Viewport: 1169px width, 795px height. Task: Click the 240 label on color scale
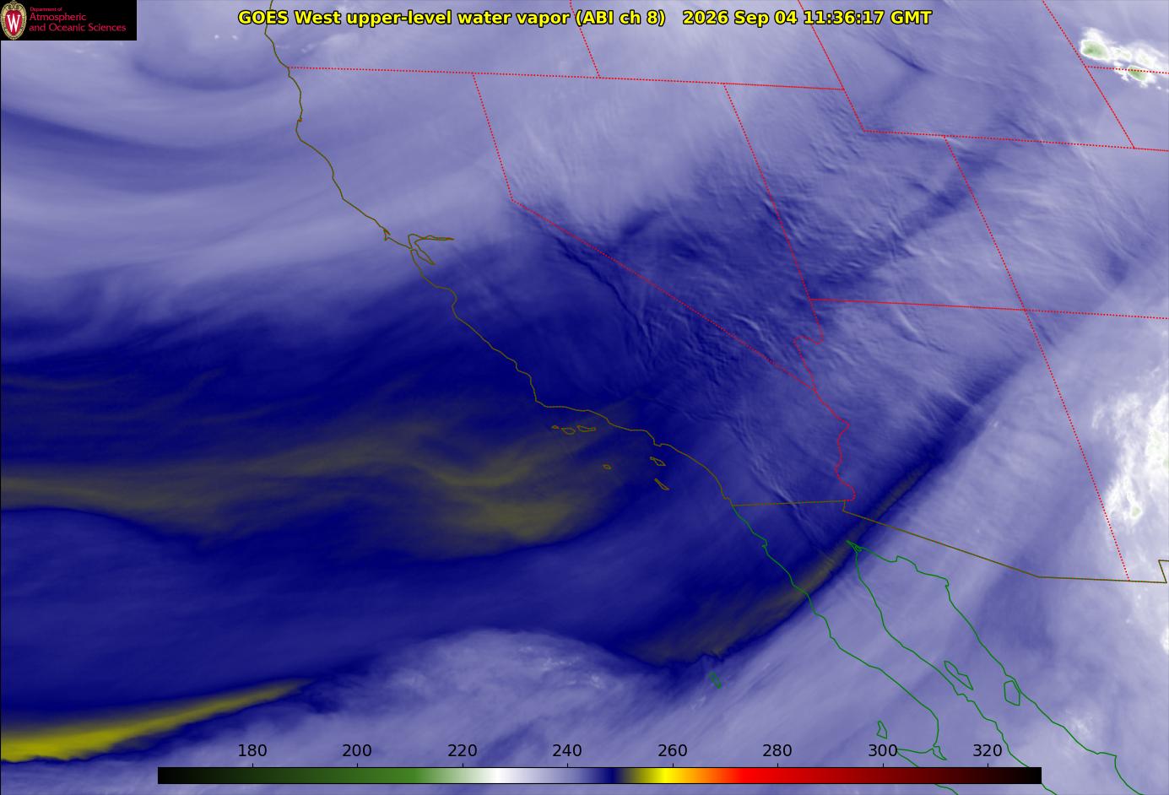(567, 750)
